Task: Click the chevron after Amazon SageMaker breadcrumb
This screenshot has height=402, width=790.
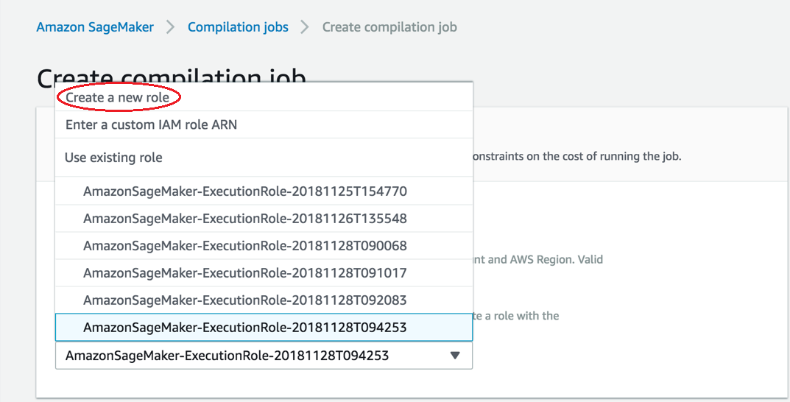Action: 171,27
